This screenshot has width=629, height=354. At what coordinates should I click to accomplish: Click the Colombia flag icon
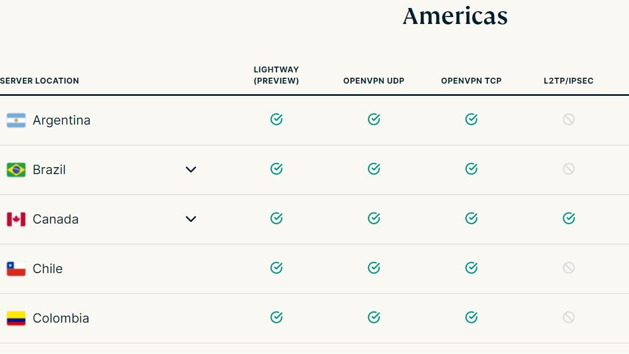pyautogui.click(x=16, y=318)
